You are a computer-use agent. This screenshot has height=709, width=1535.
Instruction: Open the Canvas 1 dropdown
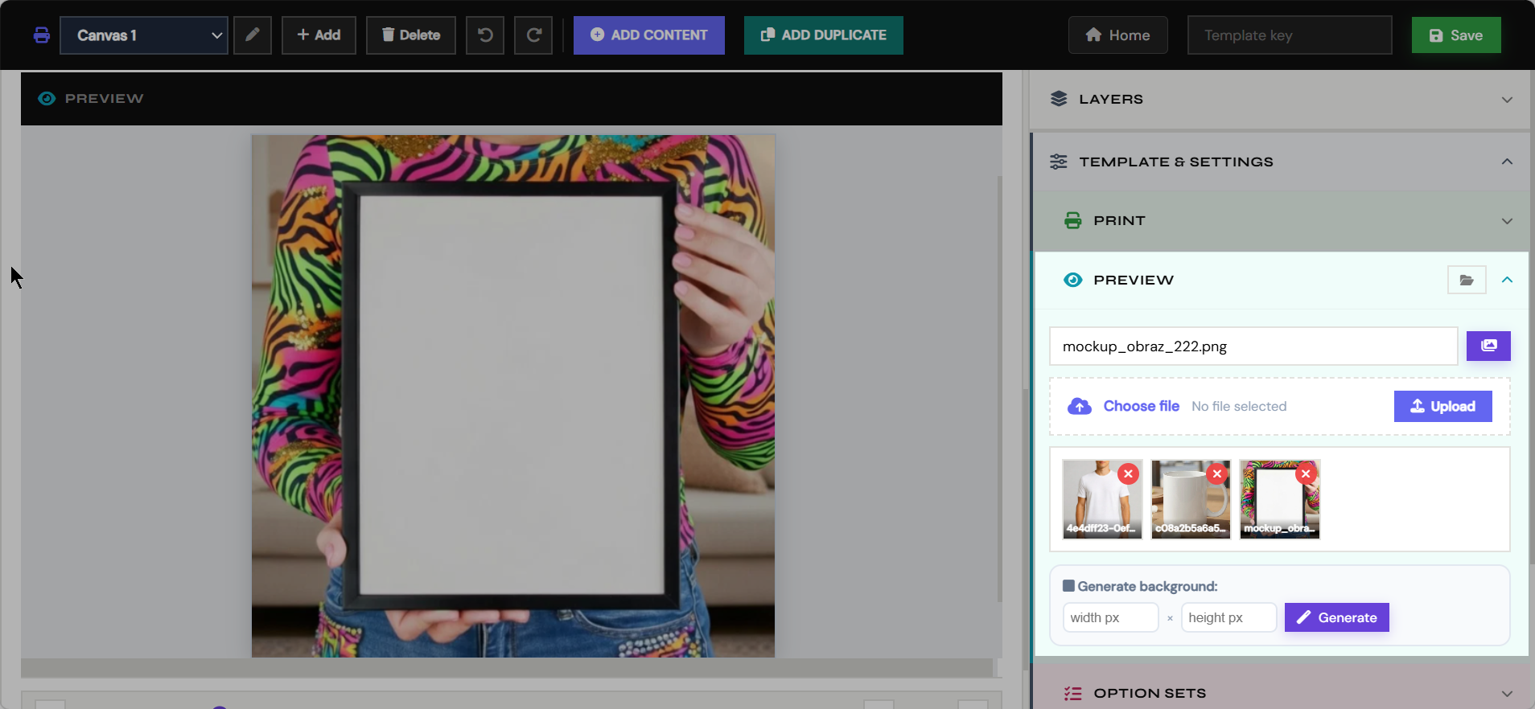pos(144,35)
